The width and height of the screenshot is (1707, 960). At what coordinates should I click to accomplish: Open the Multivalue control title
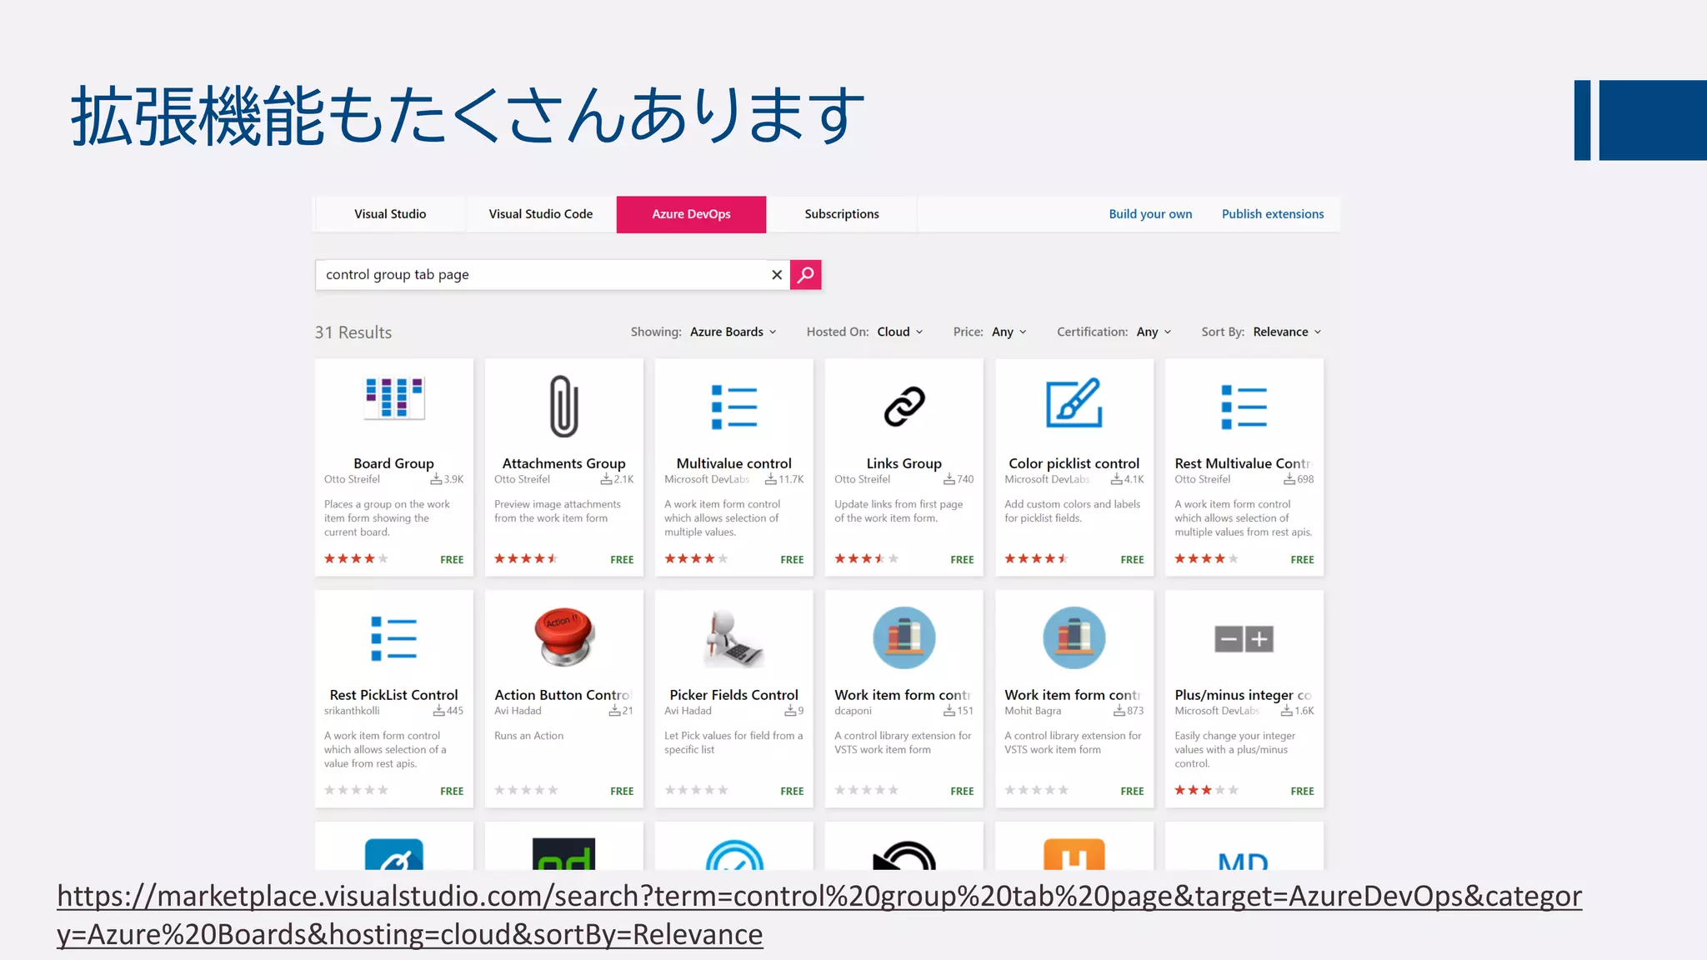pyautogui.click(x=734, y=463)
